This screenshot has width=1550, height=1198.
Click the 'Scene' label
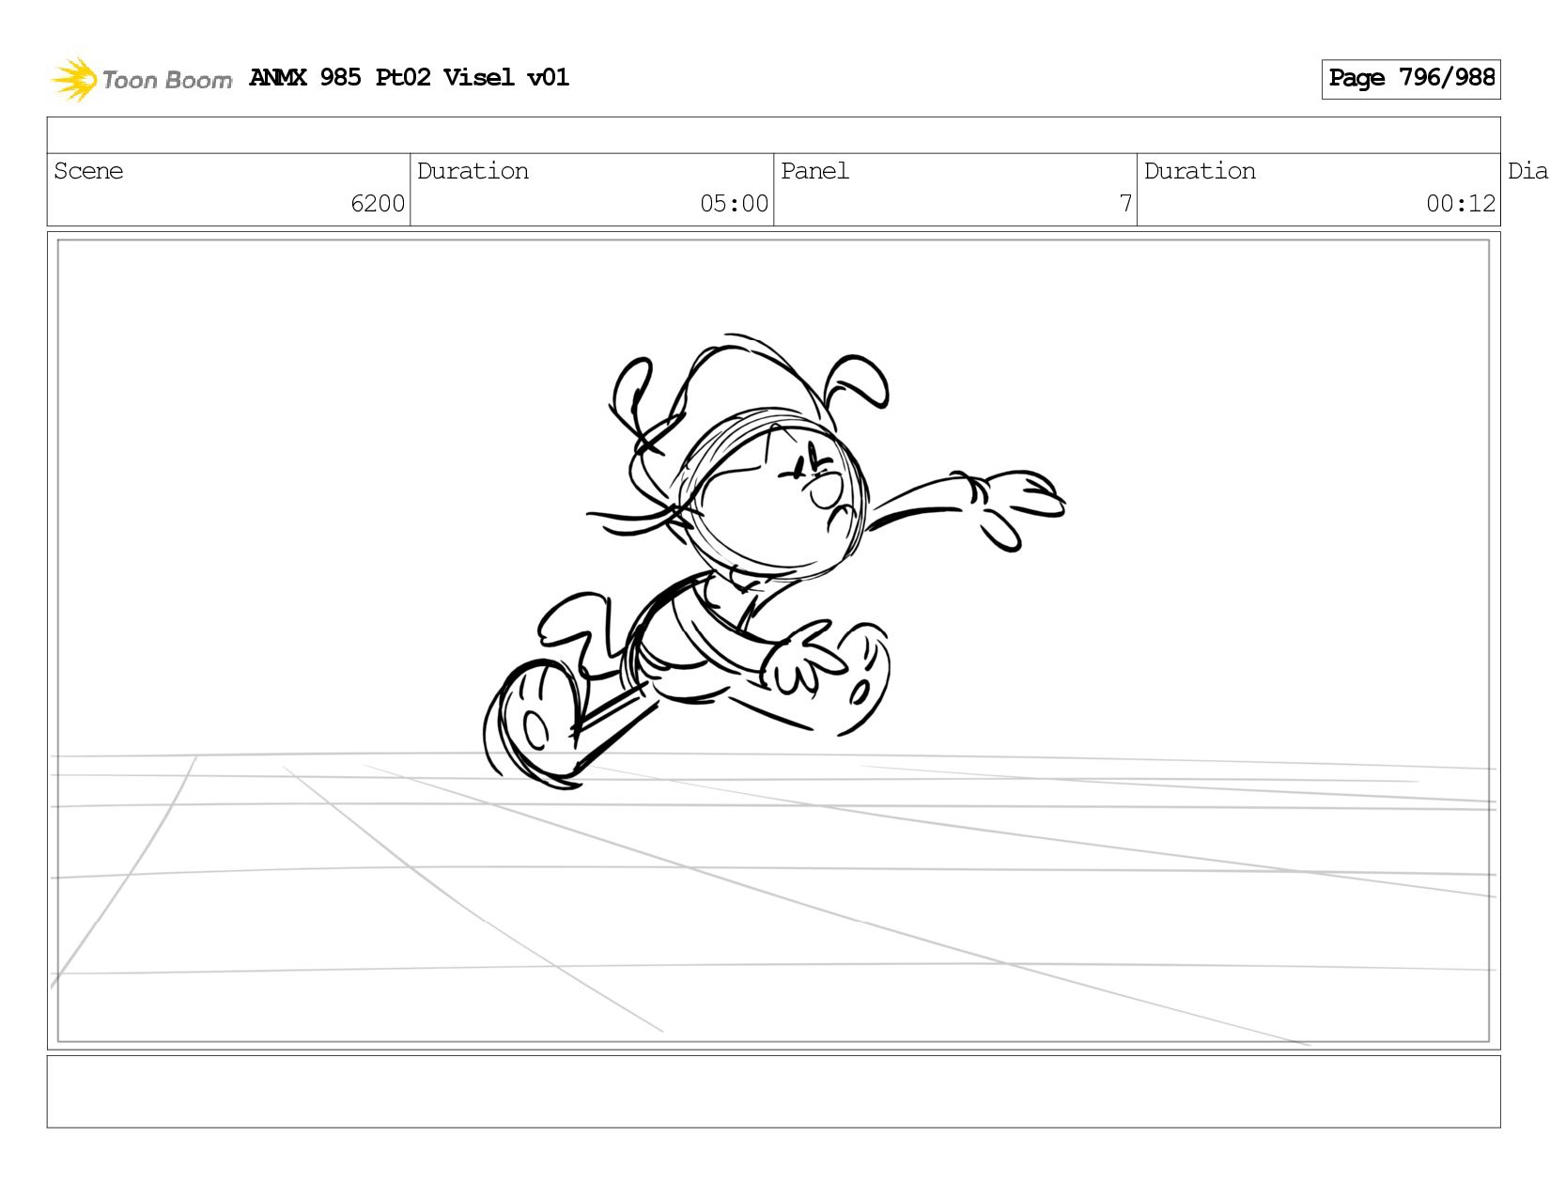88,171
